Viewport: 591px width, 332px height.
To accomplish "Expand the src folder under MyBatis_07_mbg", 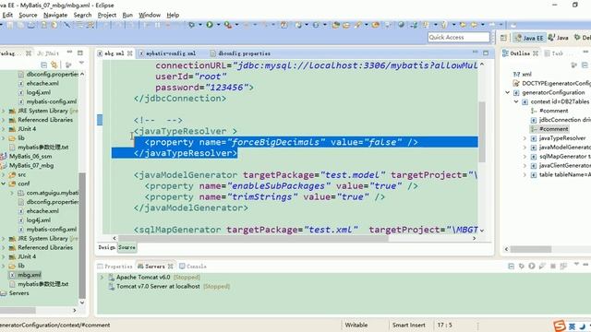I will point(4,174).
